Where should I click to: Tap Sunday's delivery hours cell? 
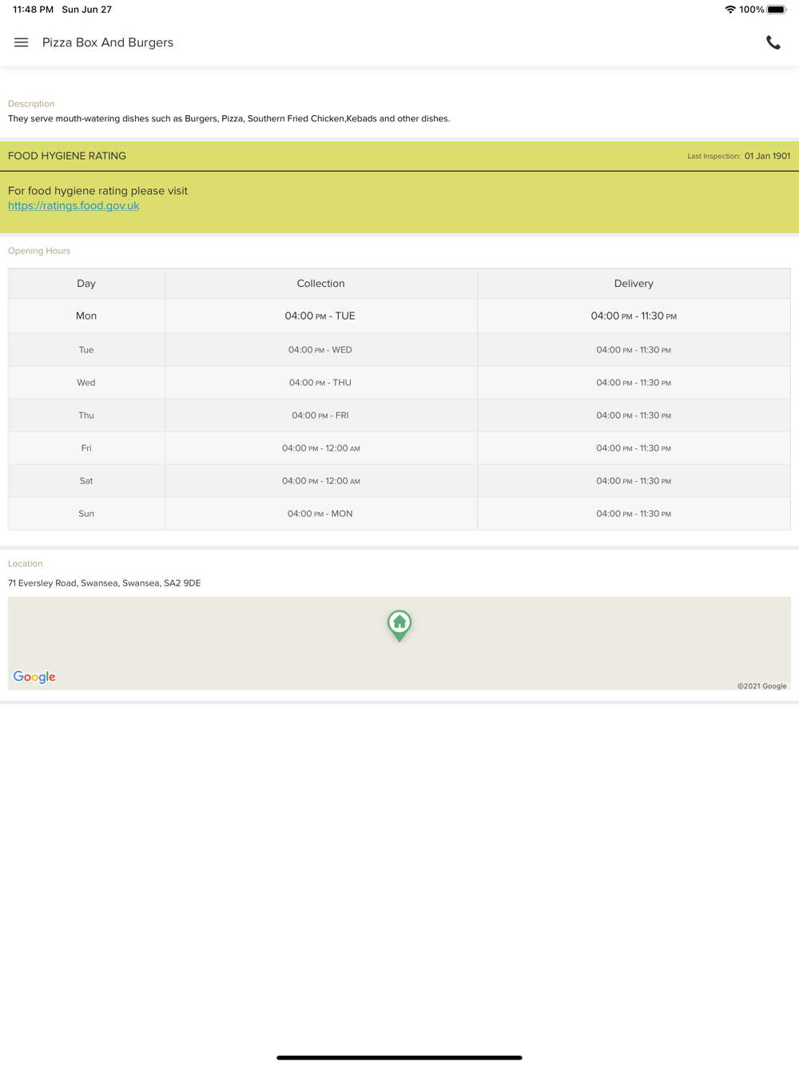(634, 514)
